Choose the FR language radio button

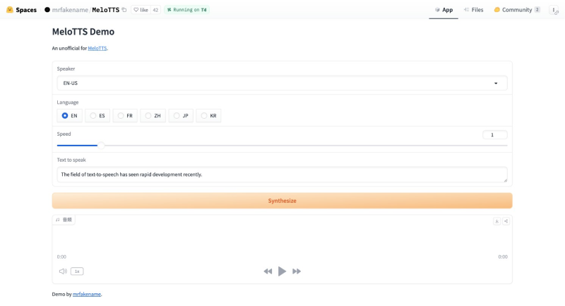click(121, 115)
